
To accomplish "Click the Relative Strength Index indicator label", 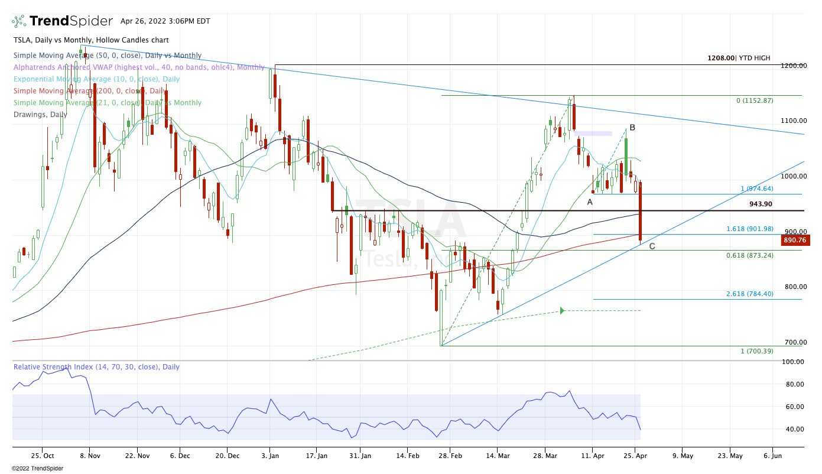I will tap(96, 367).
